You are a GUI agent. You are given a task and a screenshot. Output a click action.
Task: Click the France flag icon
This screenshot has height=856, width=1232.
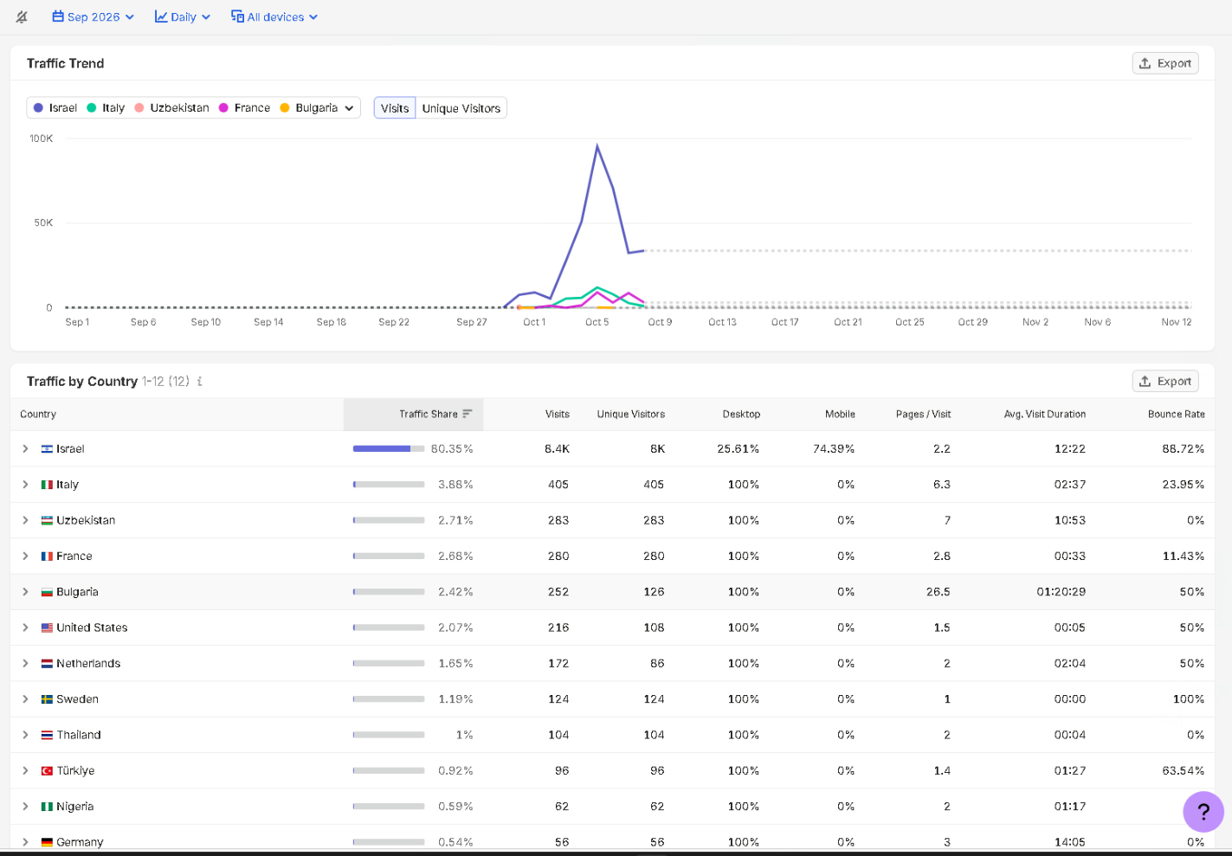click(x=47, y=556)
